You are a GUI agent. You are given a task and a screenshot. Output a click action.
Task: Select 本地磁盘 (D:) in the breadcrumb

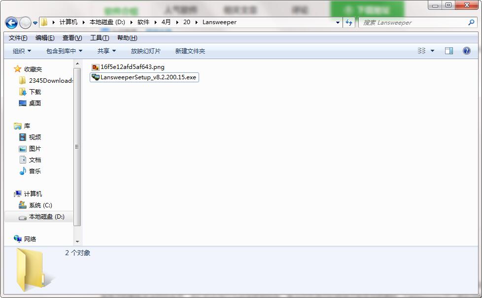click(x=107, y=22)
